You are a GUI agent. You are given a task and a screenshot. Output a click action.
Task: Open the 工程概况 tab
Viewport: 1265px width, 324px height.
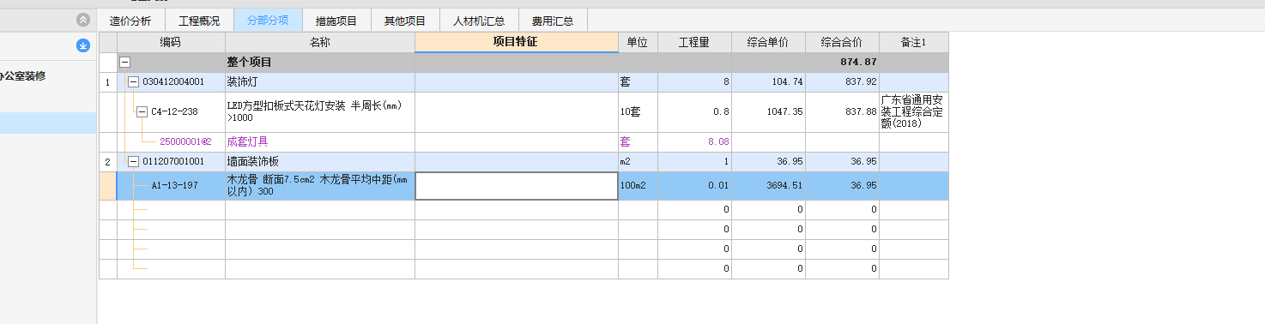pyautogui.click(x=199, y=21)
